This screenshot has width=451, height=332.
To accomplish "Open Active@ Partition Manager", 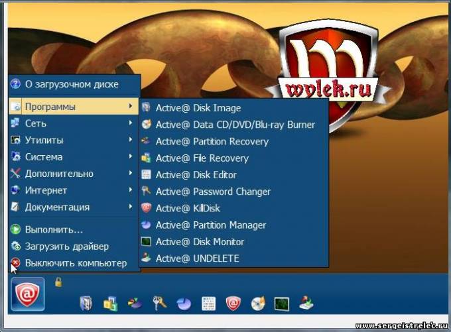I will (234, 225).
